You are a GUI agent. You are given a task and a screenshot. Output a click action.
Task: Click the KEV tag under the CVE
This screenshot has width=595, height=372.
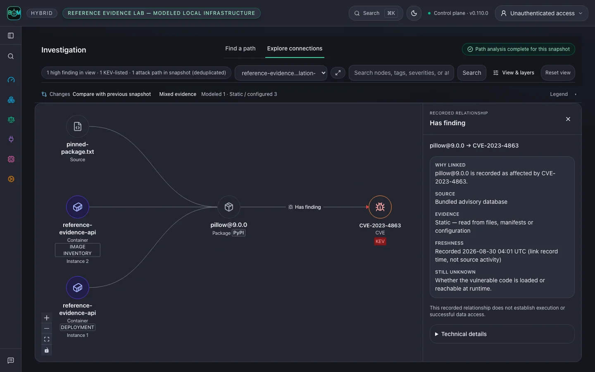pyautogui.click(x=380, y=241)
